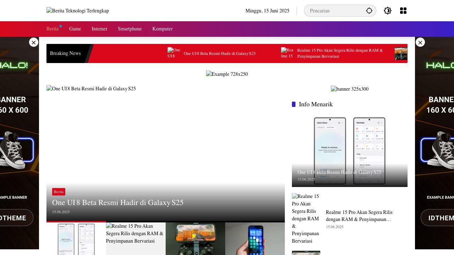Open Realme 15 Pro sidebar article title
The height and width of the screenshot is (255, 454).
click(x=359, y=216)
